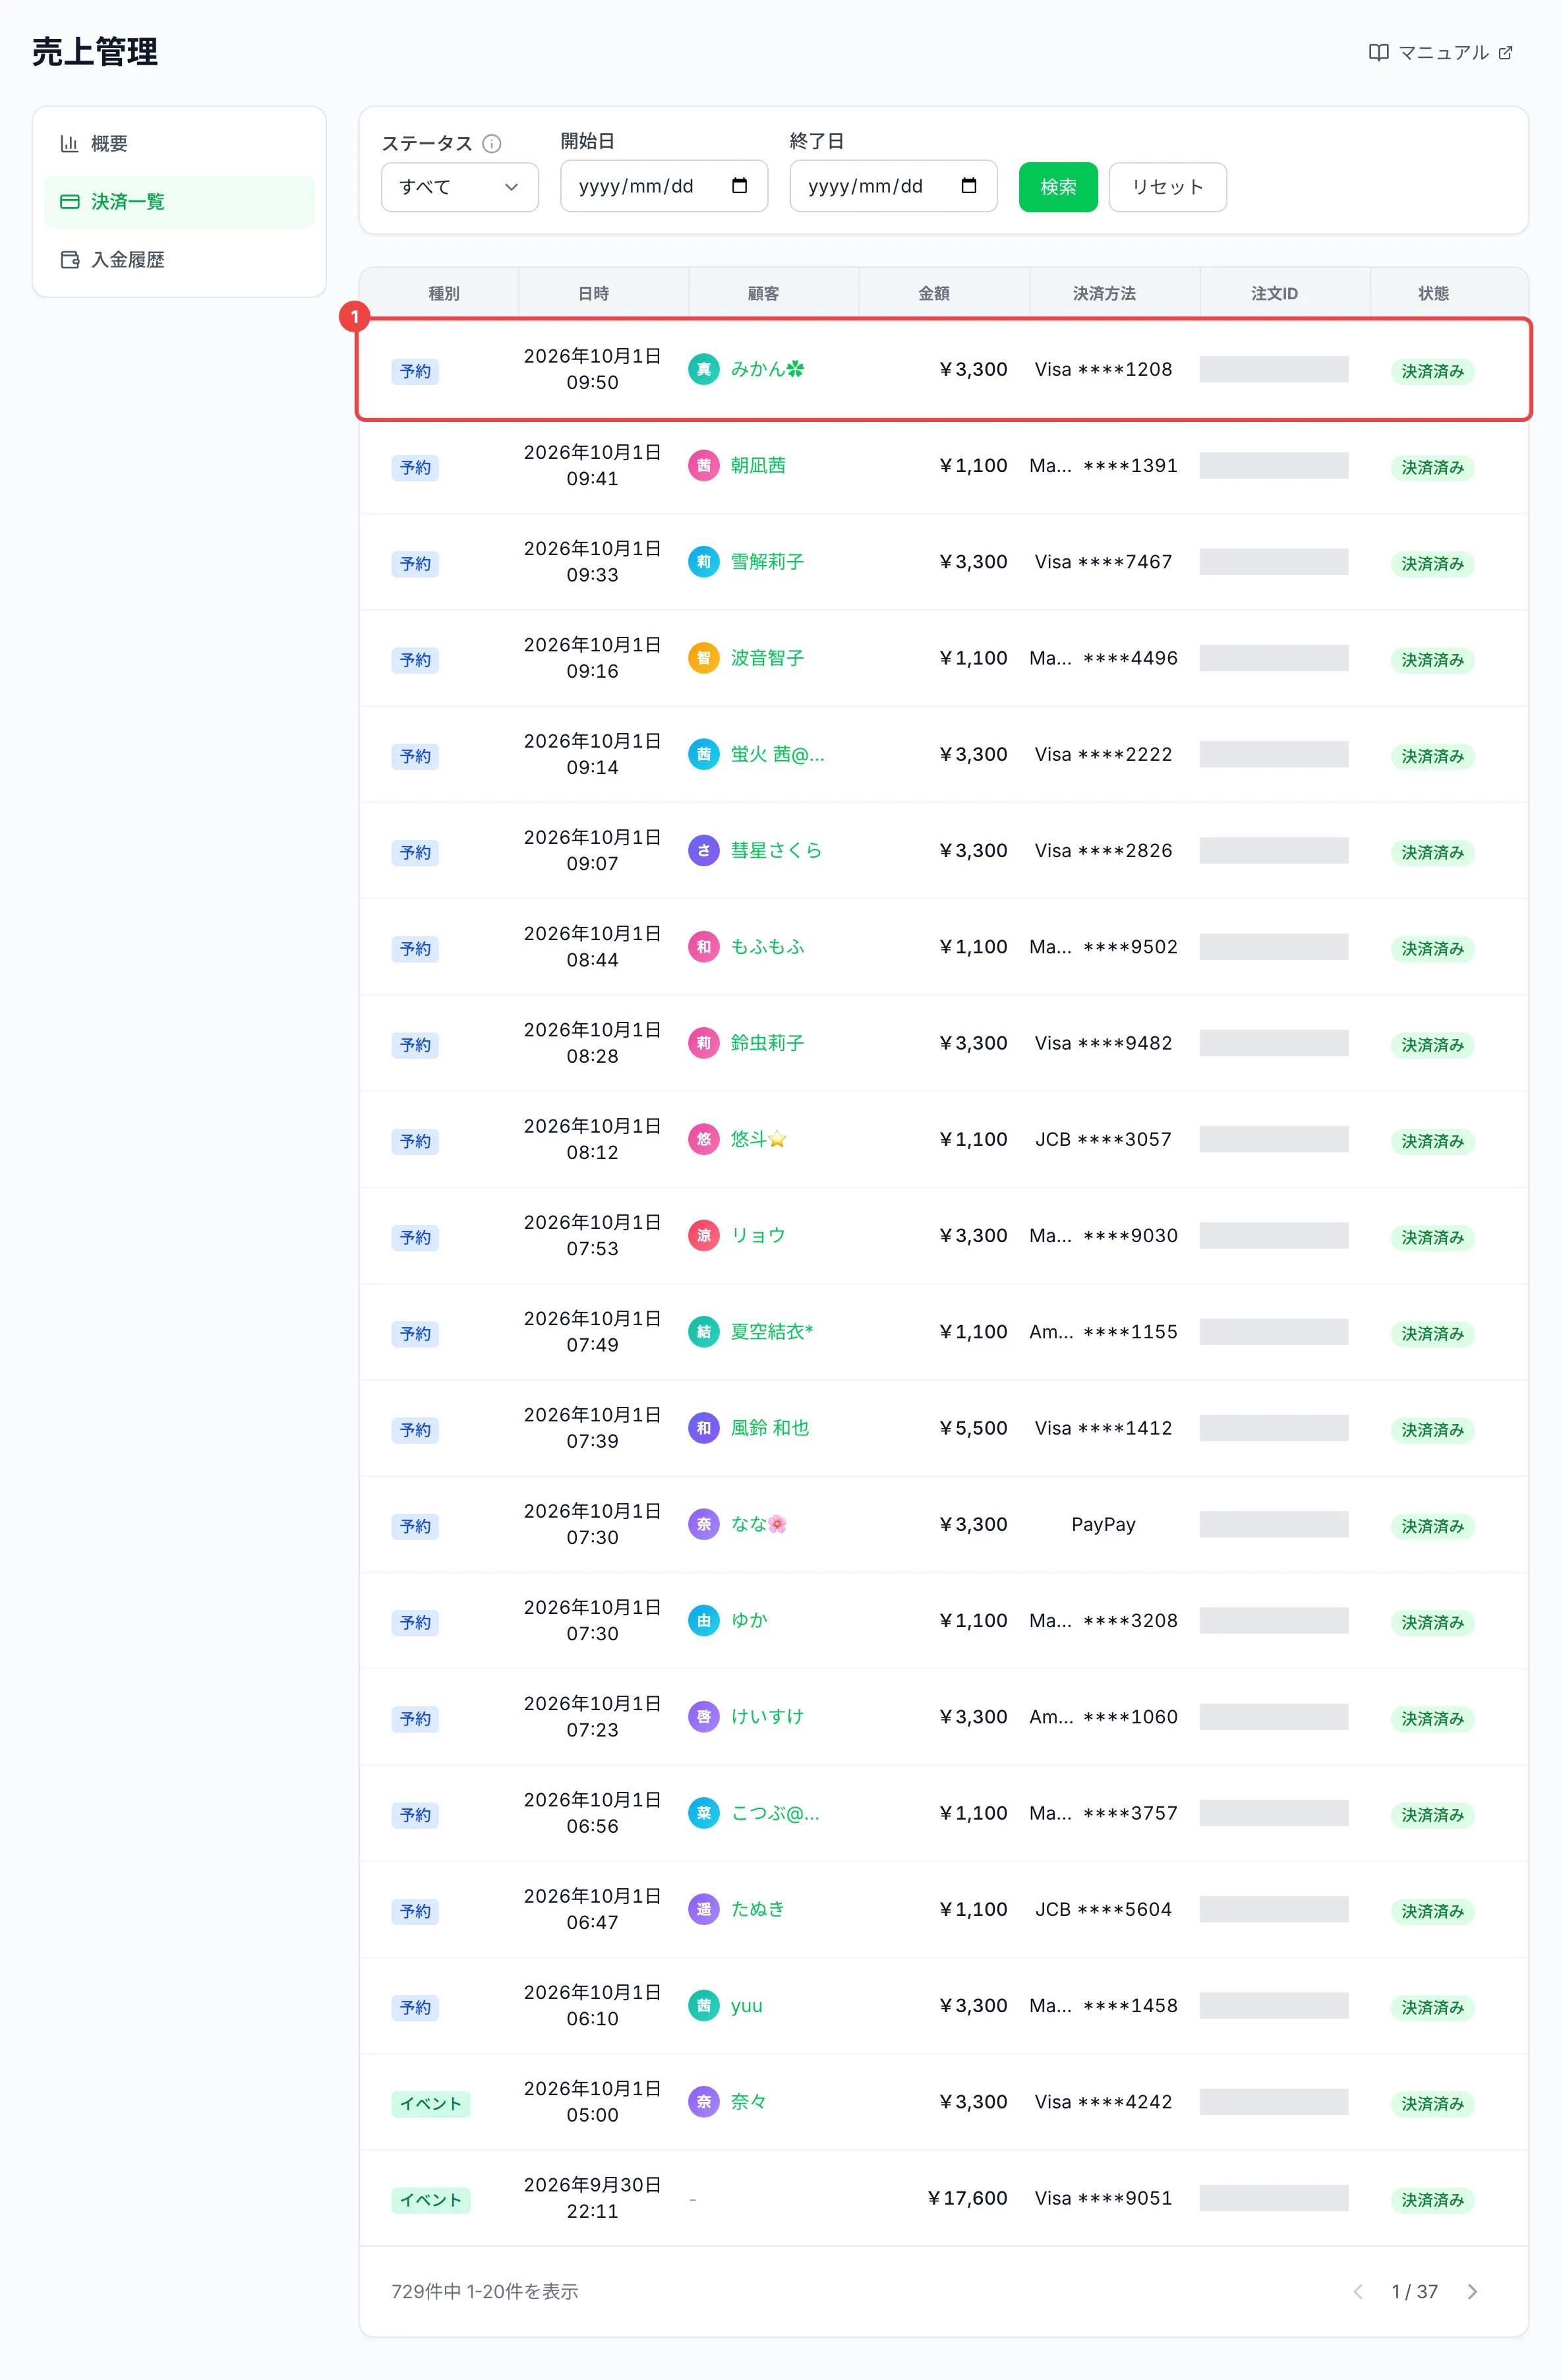Click the 729件中 1-20件を表示 text

(x=485, y=2291)
